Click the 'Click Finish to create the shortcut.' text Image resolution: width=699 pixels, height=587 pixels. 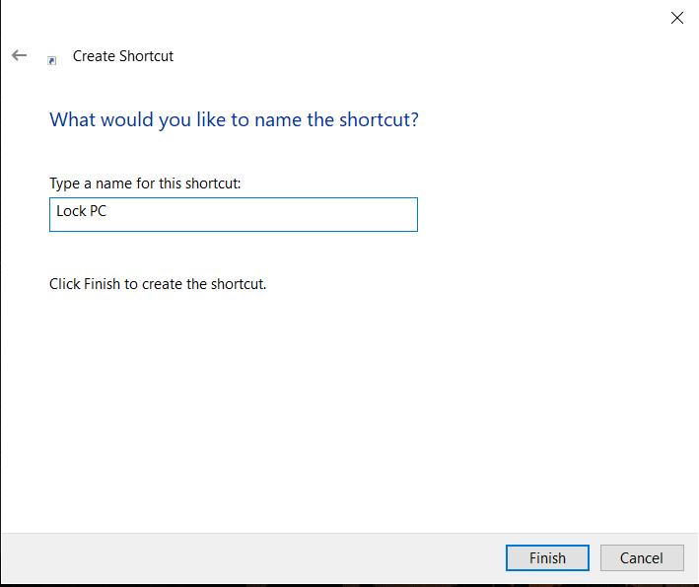tap(158, 284)
